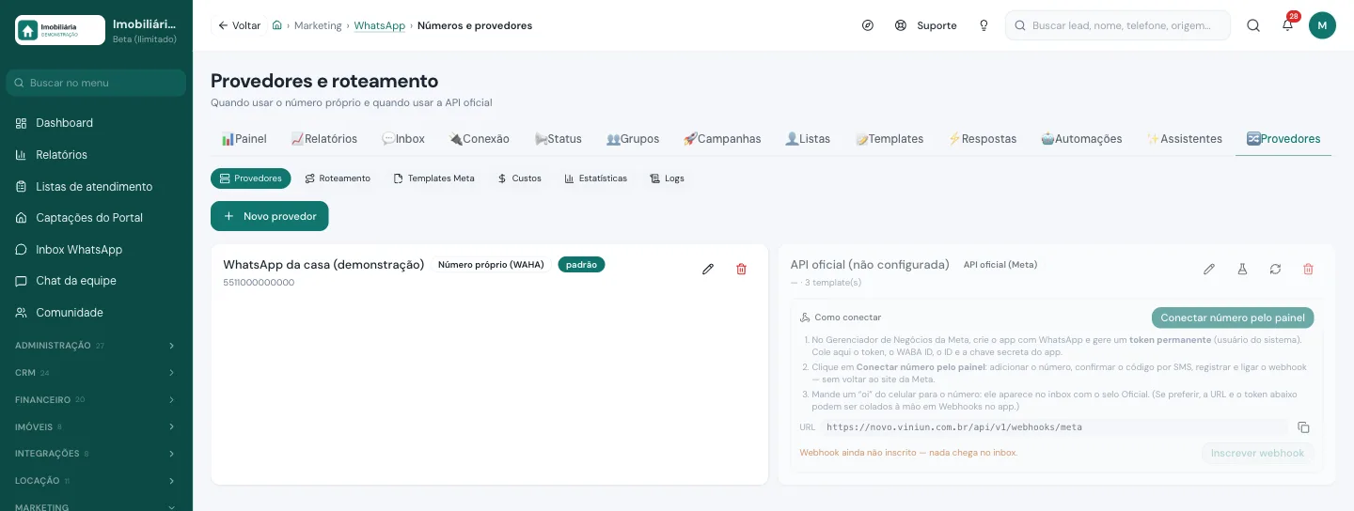Switch to Painel tab
1354x511 pixels.
(244, 139)
